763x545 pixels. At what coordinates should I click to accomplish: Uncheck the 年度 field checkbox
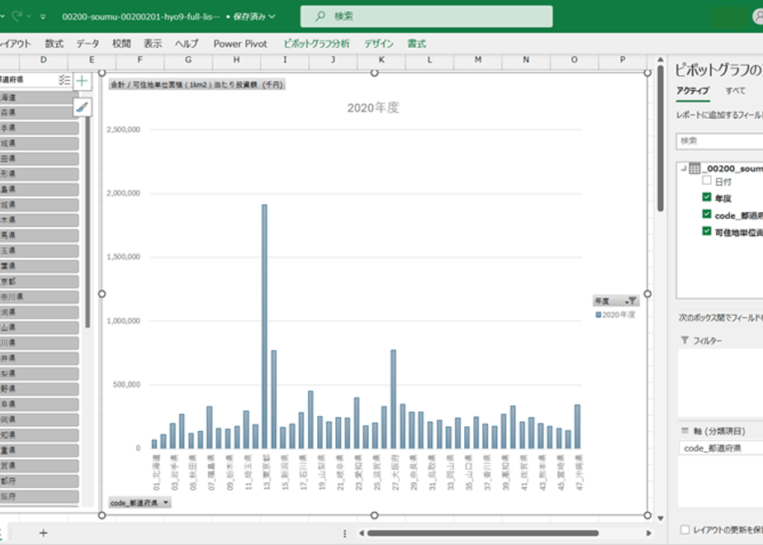[x=707, y=197]
